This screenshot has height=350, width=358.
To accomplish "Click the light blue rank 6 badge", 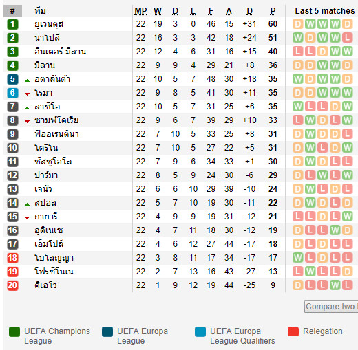I will pyautogui.click(x=12, y=93).
